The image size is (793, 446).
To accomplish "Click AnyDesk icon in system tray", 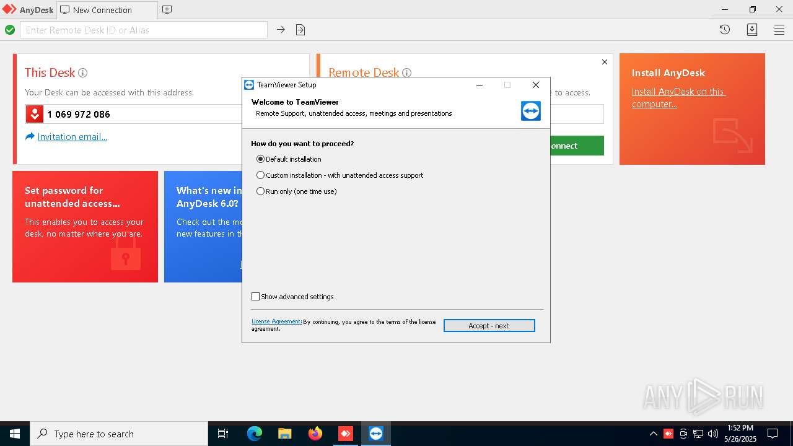I will (668, 434).
